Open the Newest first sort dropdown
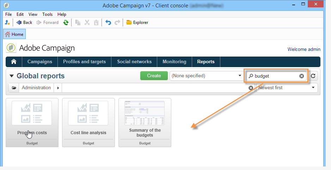331x170 pixels. pyautogui.click(x=287, y=88)
